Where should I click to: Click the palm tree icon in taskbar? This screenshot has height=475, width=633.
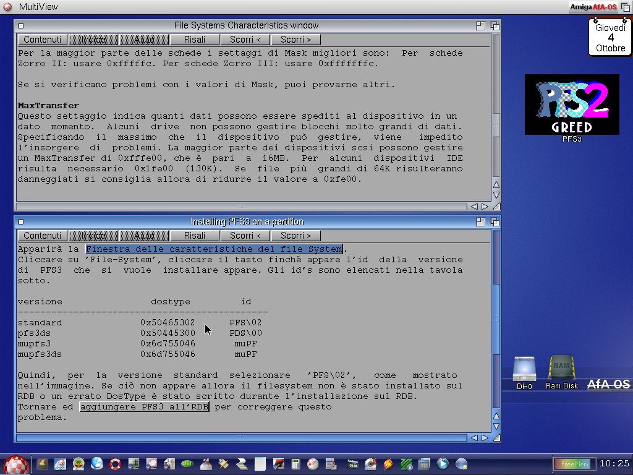(x=79, y=464)
